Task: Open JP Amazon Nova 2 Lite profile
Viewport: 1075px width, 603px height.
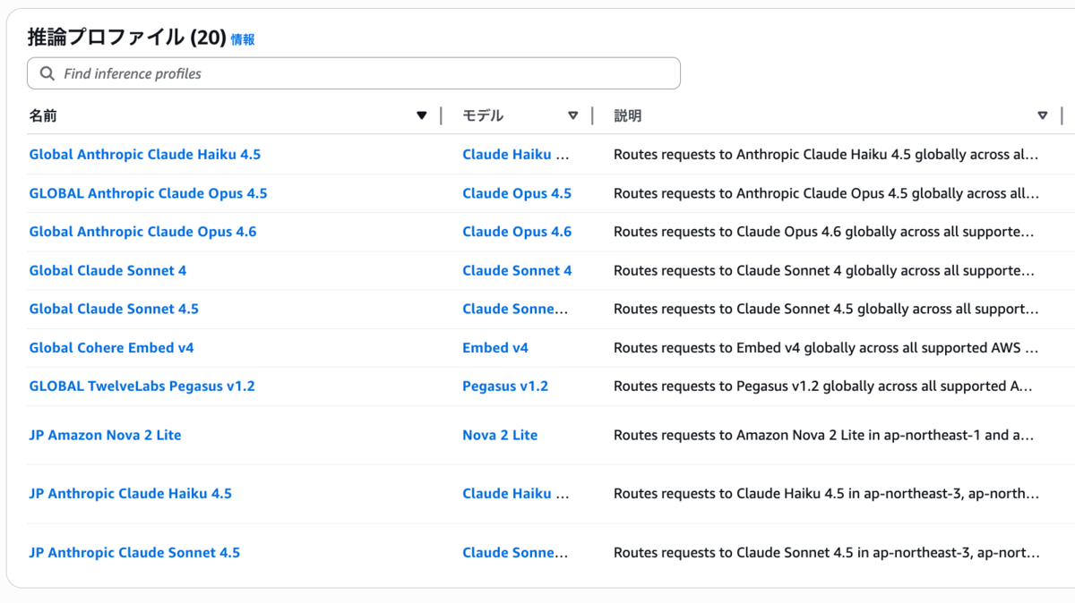Action: point(105,435)
